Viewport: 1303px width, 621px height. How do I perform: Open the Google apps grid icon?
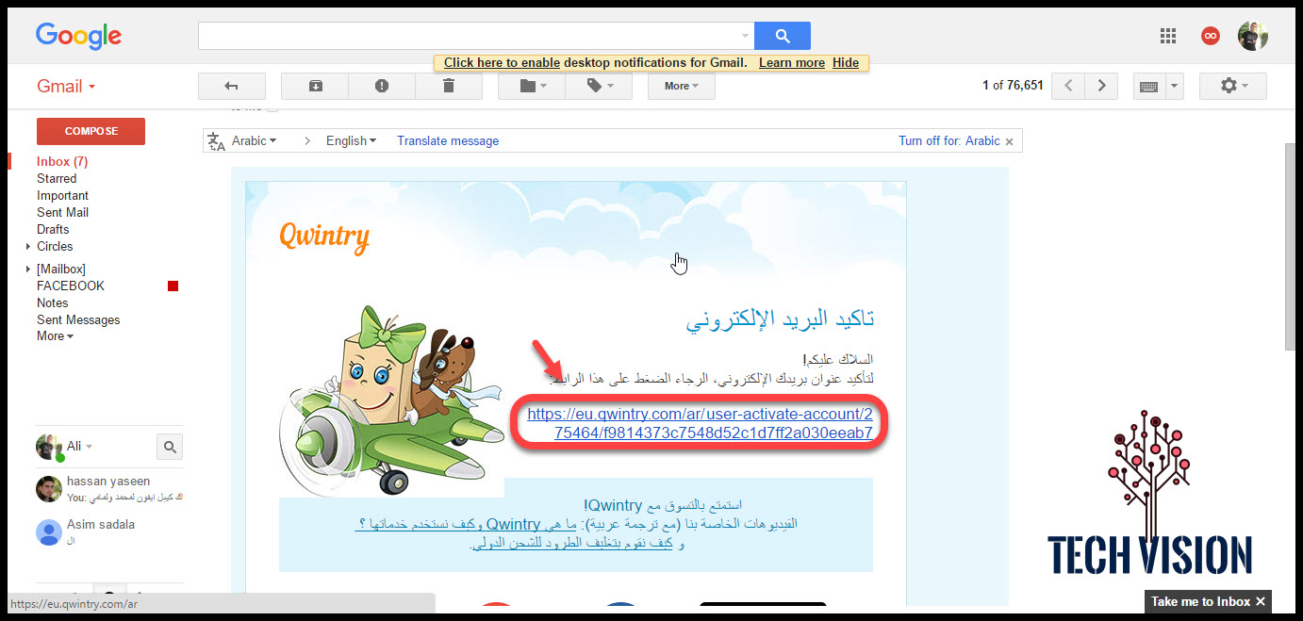1168,36
